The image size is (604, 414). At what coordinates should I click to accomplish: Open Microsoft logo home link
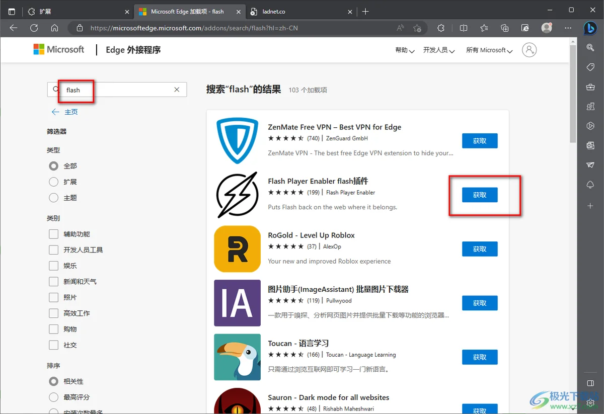(59, 49)
